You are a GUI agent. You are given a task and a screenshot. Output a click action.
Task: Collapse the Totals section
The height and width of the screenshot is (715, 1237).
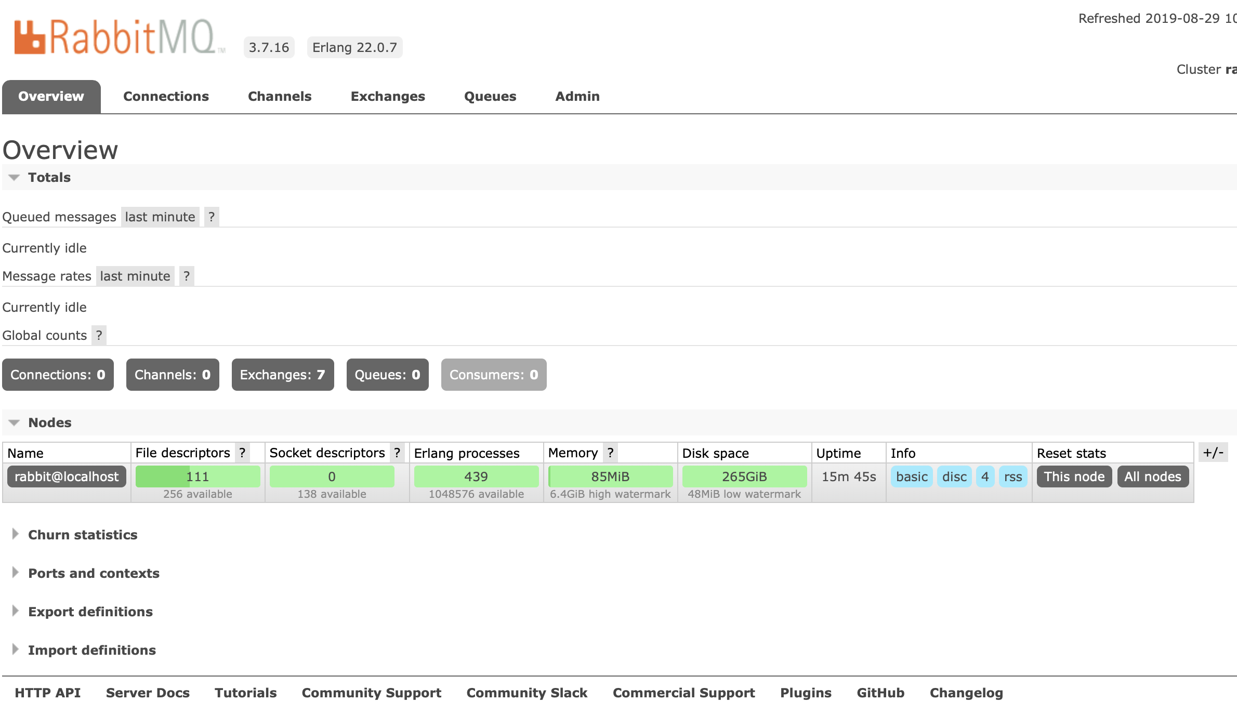coord(15,177)
